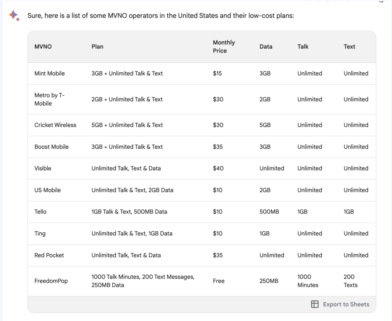This screenshot has width=392, height=321.
Task: Select the Red Pocket cell
Action: click(x=49, y=255)
